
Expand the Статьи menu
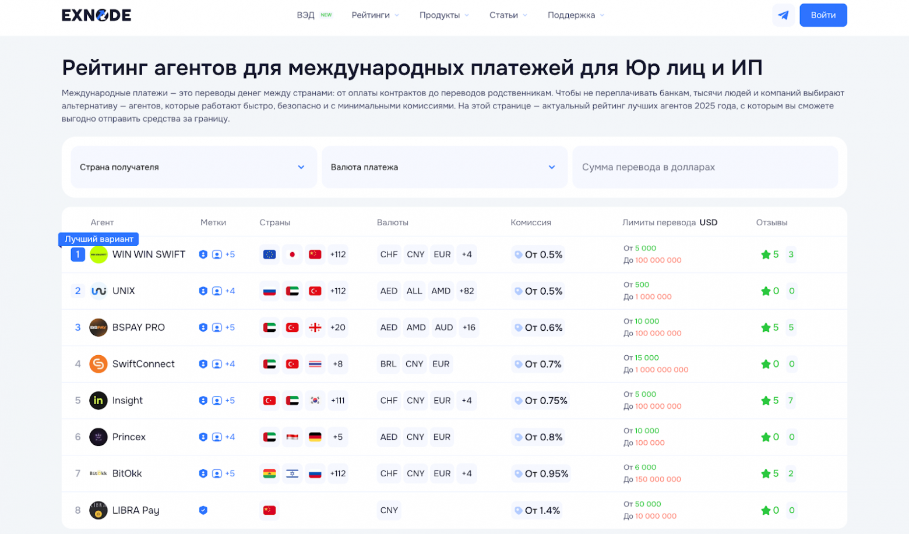508,15
